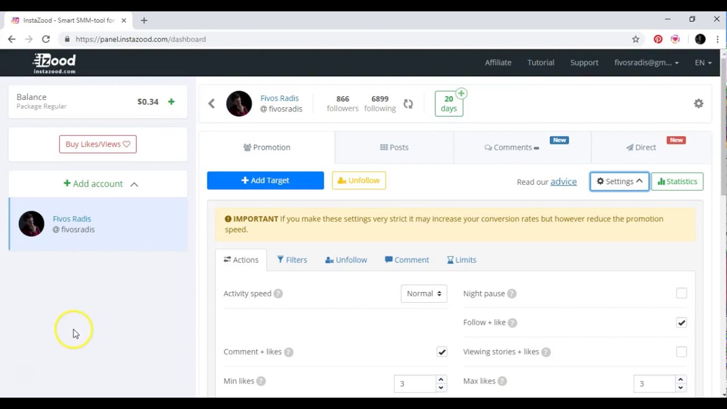Open Pinterest browser extension

point(658,39)
